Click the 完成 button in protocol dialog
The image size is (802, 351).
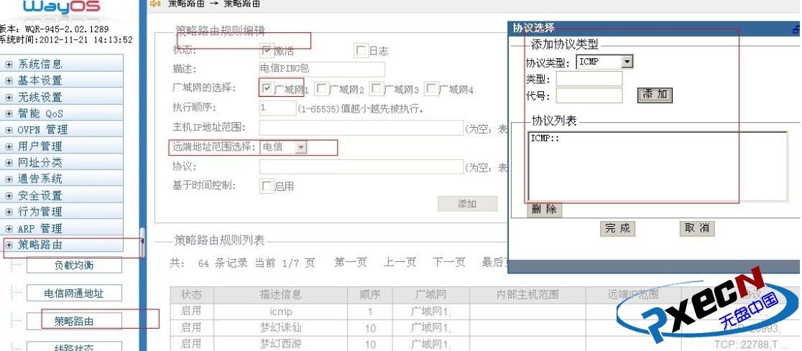click(617, 228)
